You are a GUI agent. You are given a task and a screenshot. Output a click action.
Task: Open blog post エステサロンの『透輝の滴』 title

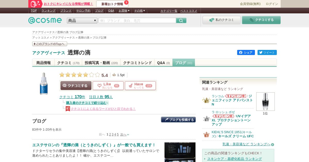click(x=94, y=145)
